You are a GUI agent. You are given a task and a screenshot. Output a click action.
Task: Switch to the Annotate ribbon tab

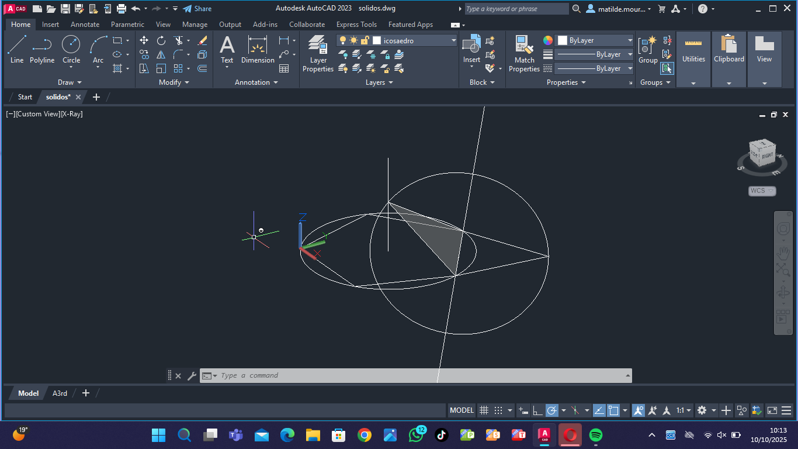[85, 25]
